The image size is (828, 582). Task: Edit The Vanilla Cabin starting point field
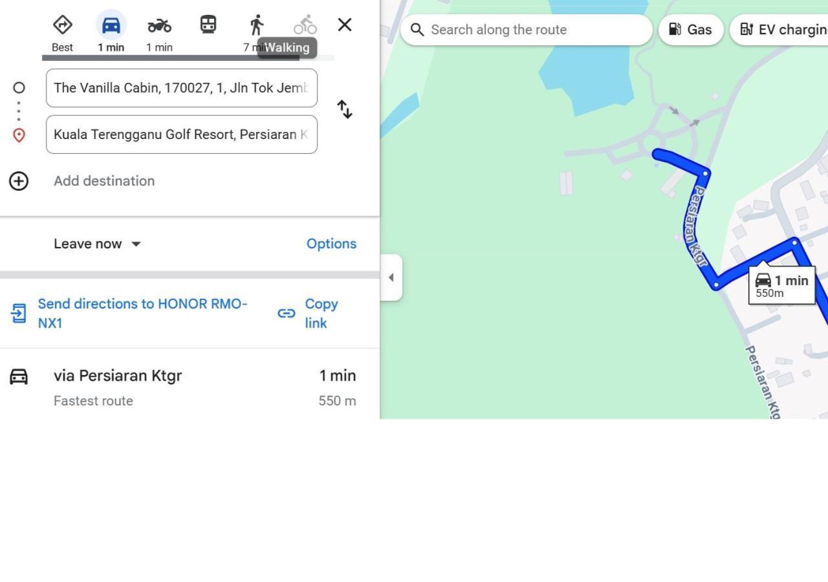pyautogui.click(x=181, y=88)
